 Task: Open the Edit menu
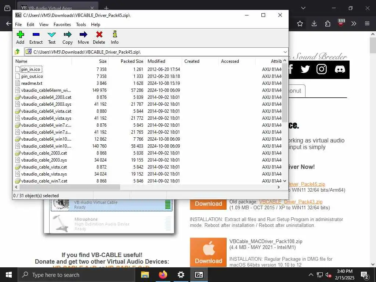coord(30,25)
